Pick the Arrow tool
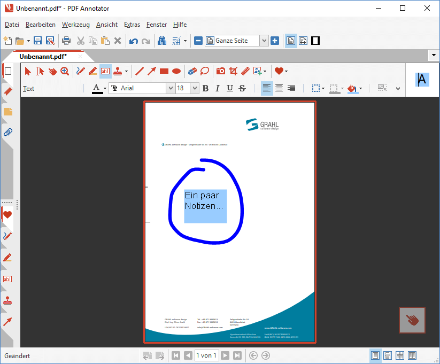Image resolution: width=440 pixels, height=364 pixels. [152, 71]
